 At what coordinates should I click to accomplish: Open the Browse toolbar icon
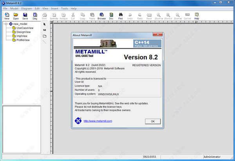click(x=101, y=15)
